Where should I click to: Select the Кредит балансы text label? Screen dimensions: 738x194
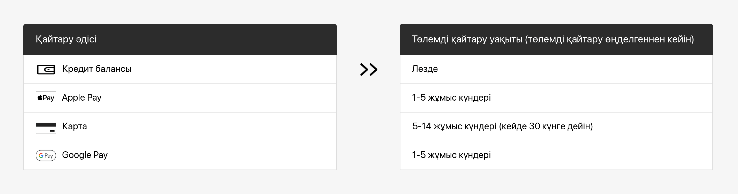click(96, 69)
